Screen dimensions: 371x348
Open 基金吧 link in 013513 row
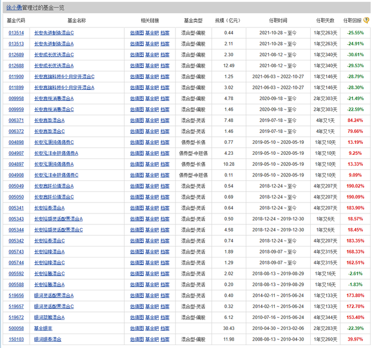(x=152, y=44)
